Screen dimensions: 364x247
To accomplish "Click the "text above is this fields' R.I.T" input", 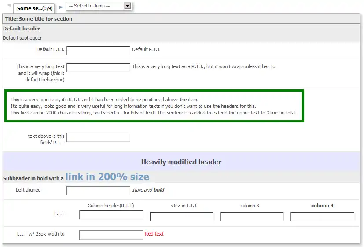I will click(x=98, y=137).
